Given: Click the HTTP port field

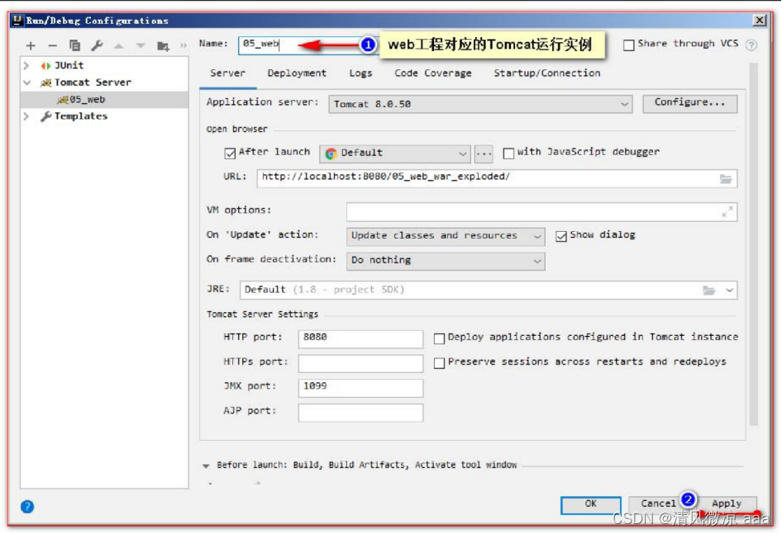Looking at the screenshot, I should [360, 338].
